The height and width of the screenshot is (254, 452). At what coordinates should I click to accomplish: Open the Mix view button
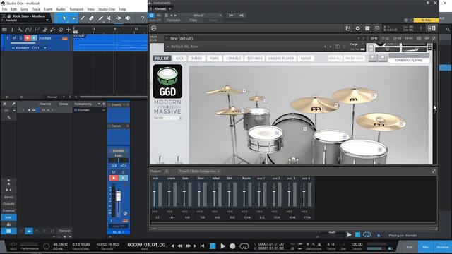tap(425, 247)
